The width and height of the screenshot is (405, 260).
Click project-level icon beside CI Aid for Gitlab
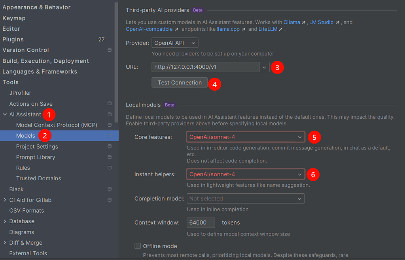pos(110,200)
